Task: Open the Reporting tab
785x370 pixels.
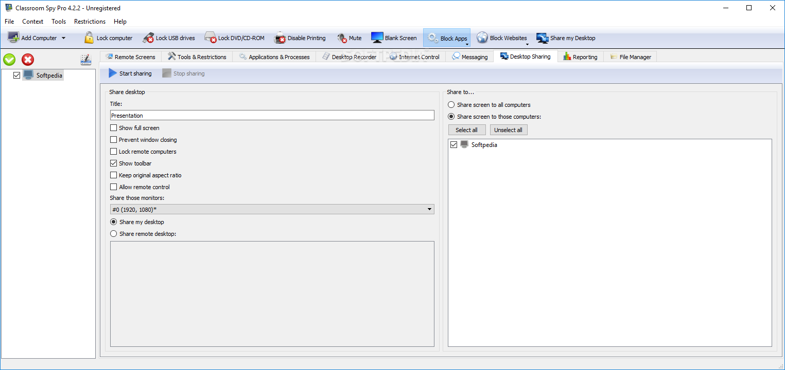Action: (x=581, y=57)
